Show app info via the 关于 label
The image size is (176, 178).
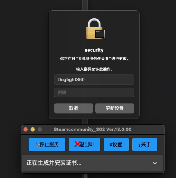146,145
